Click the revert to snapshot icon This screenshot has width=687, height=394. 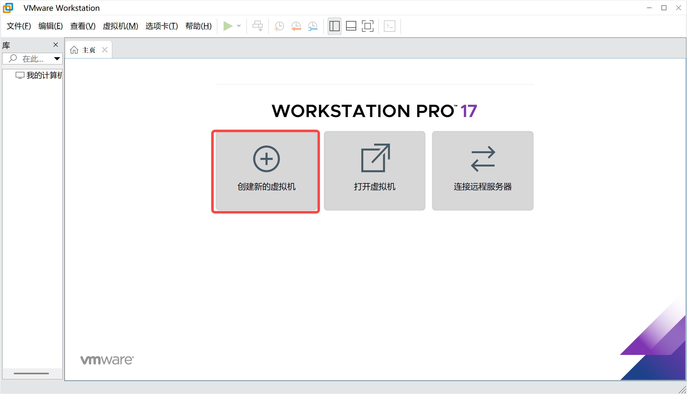[296, 26]
